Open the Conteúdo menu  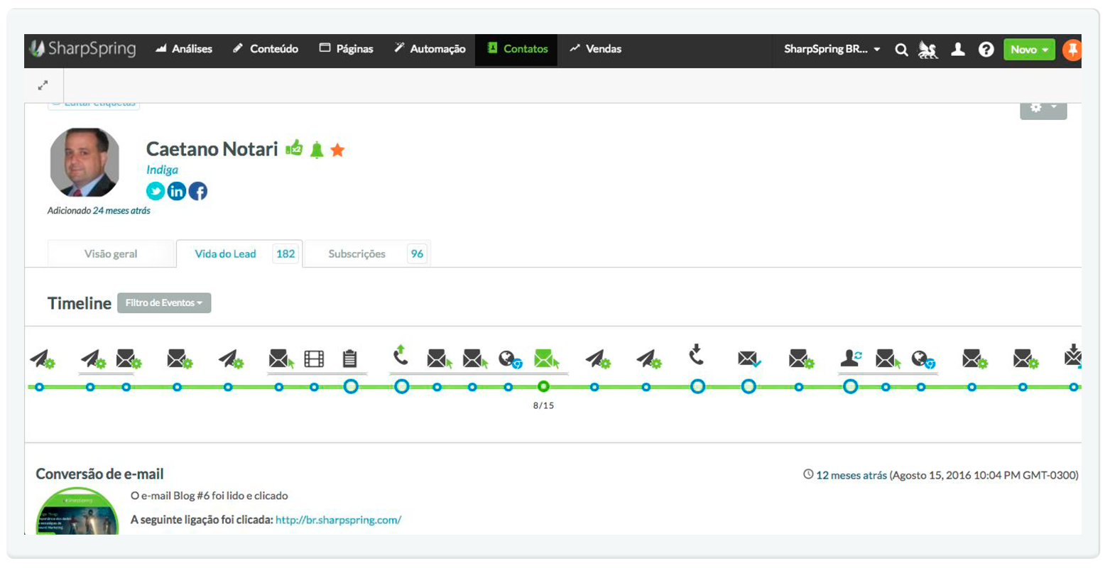(266, 49)
